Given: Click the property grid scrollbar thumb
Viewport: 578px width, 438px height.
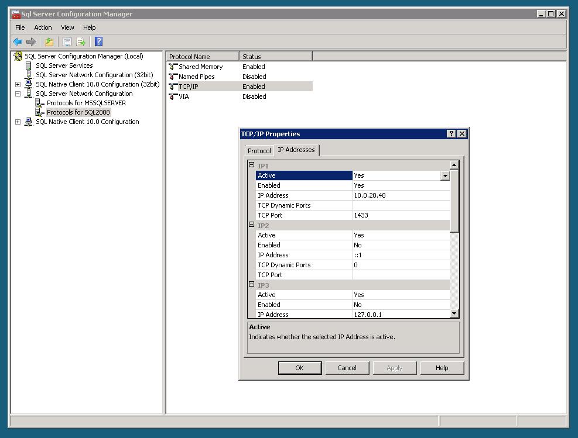Looking at the screenshot, I should click(x=454, y=201).
